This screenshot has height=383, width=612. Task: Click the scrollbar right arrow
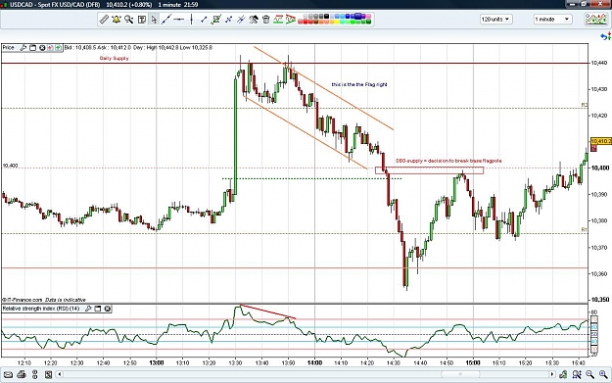click(x=552, y=375)
